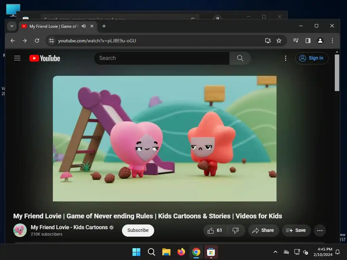Open the My Friend Lovie - Kids Cartoons channel link

pyautogui.click(x=69, y=227)
